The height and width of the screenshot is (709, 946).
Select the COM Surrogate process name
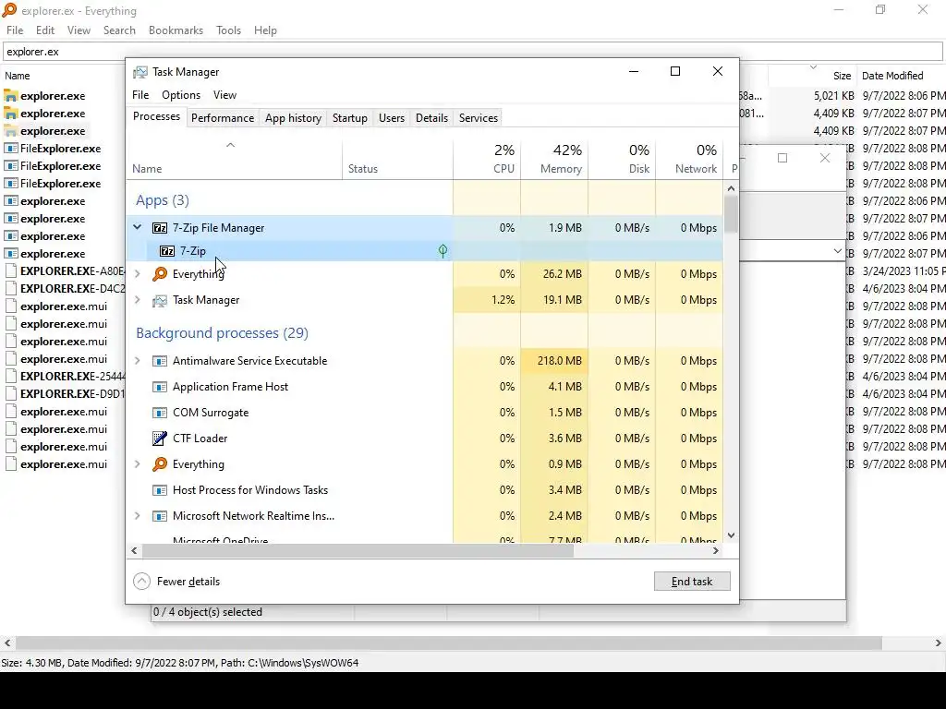tap(211, 413)
